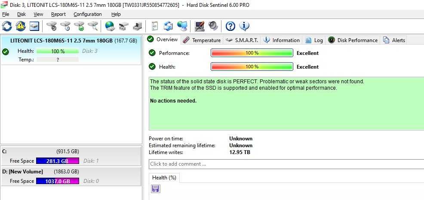Click the 'Disk: 0' label
Screen dimensions: 424x200
[91, 181]
